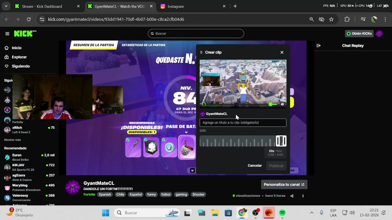This screenshot has height=220, width=392.
Task: Open the EA app from taskbar
Action: pos(269,213)
